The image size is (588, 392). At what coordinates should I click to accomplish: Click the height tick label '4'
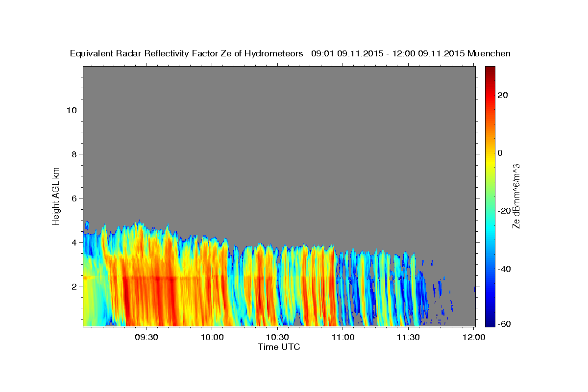[x=74, y=242]
